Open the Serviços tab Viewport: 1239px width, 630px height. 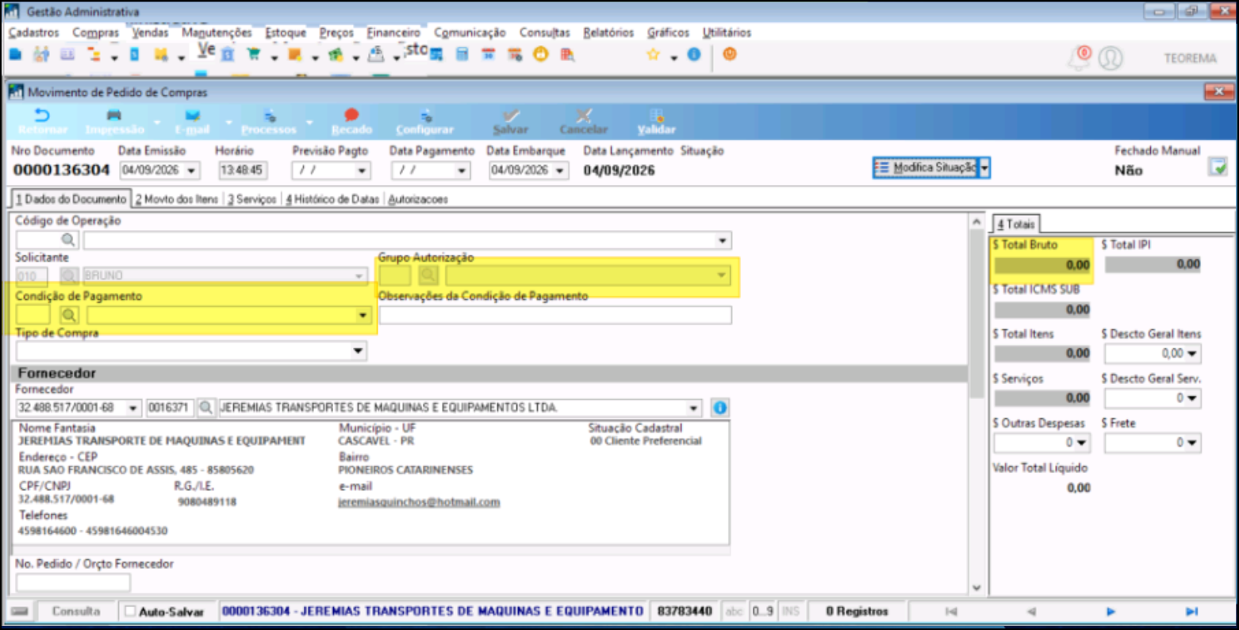252,199
